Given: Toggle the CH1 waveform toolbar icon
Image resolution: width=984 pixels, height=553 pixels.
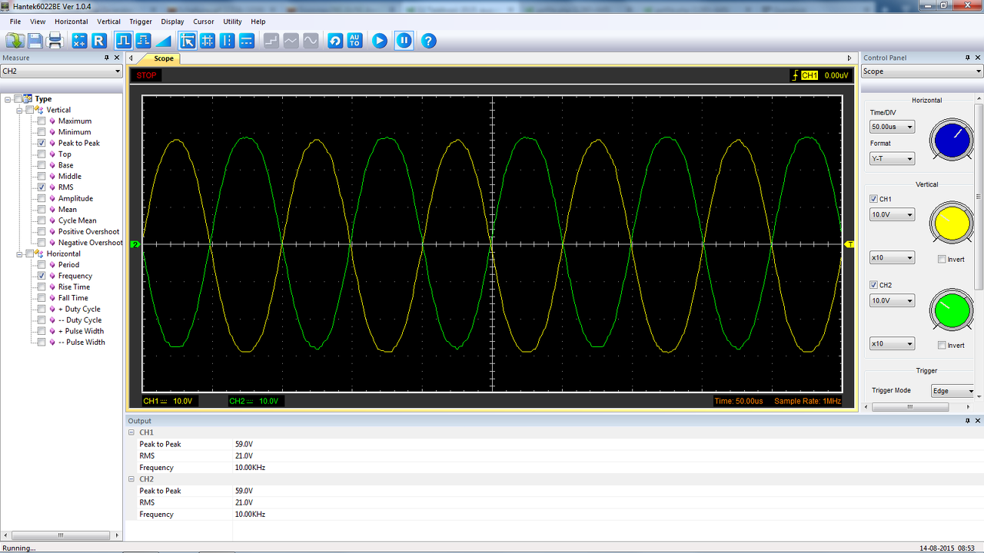Looking at the screenshot, I should (123, 41).
